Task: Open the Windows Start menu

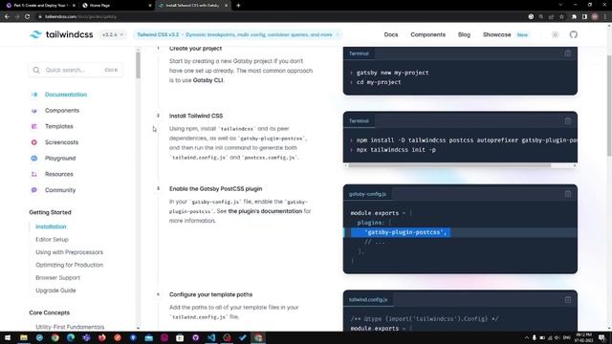Action: (x=8, y=337)
